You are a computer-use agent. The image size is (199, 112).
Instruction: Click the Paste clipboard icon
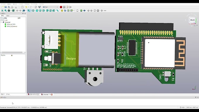click(22, 7)
